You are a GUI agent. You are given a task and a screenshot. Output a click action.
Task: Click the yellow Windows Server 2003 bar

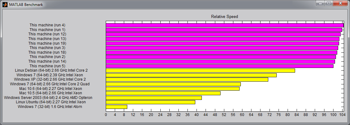[154, 98]
